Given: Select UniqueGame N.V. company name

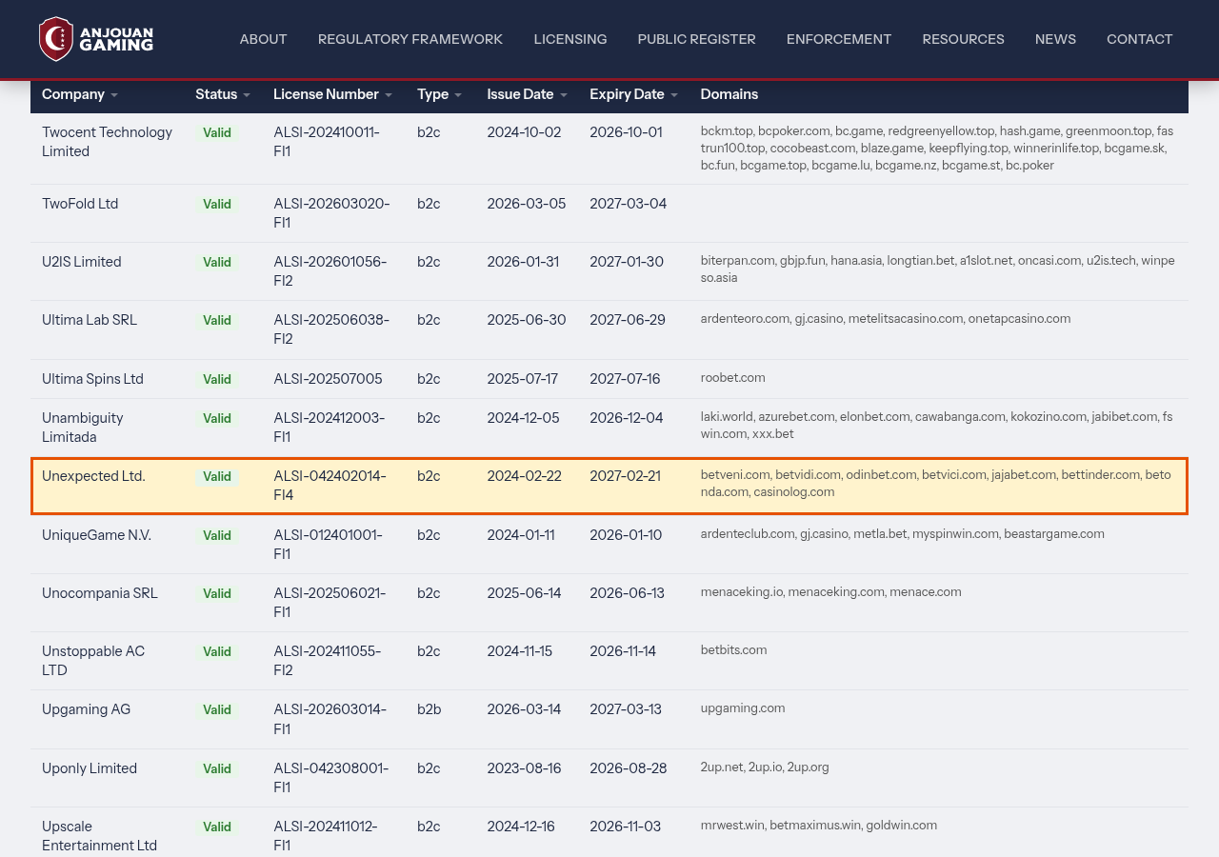Looking at the screenshot, I should tap(96, 535).
